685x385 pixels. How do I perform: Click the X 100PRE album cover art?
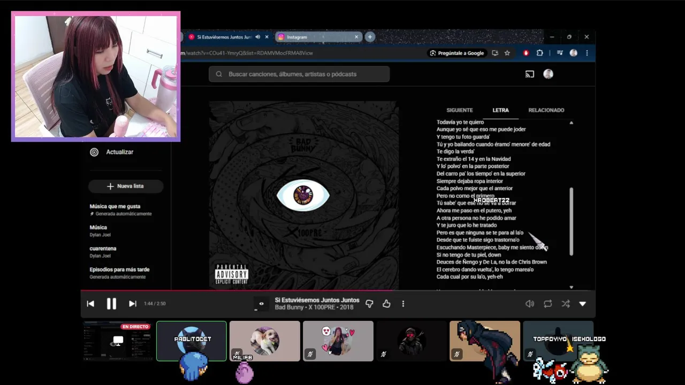pos(303,195)
